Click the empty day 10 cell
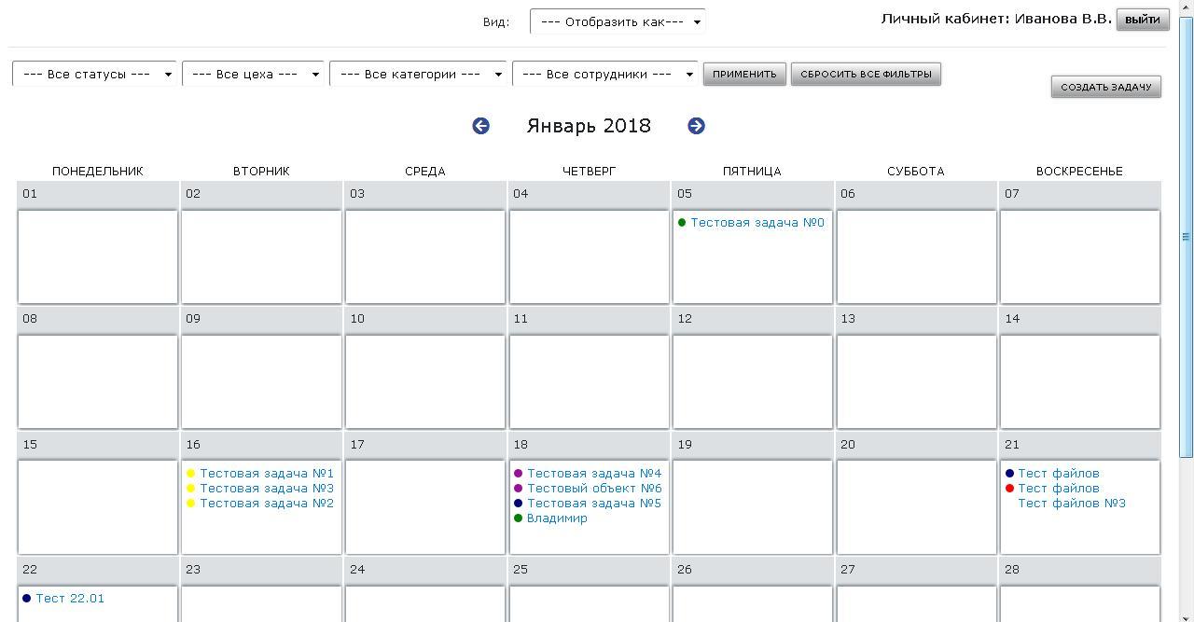This screenshot has width=1194, height=622. tap(425, 381)
